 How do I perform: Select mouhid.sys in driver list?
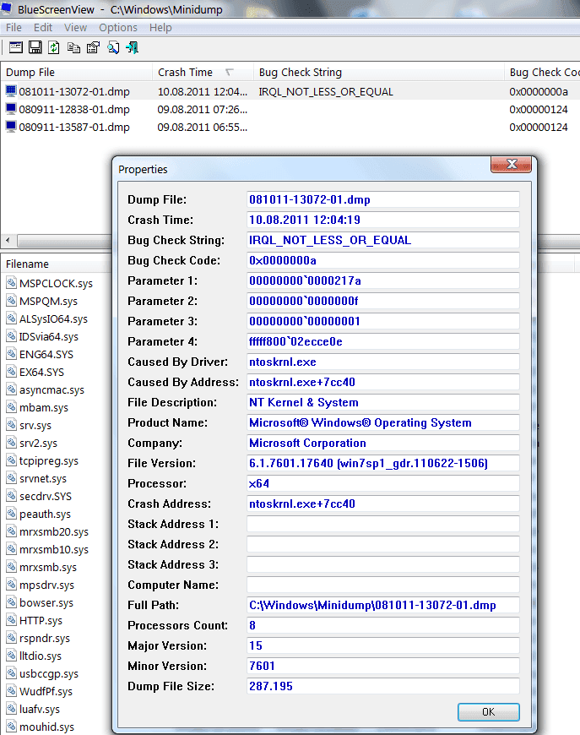click(46, 727)
